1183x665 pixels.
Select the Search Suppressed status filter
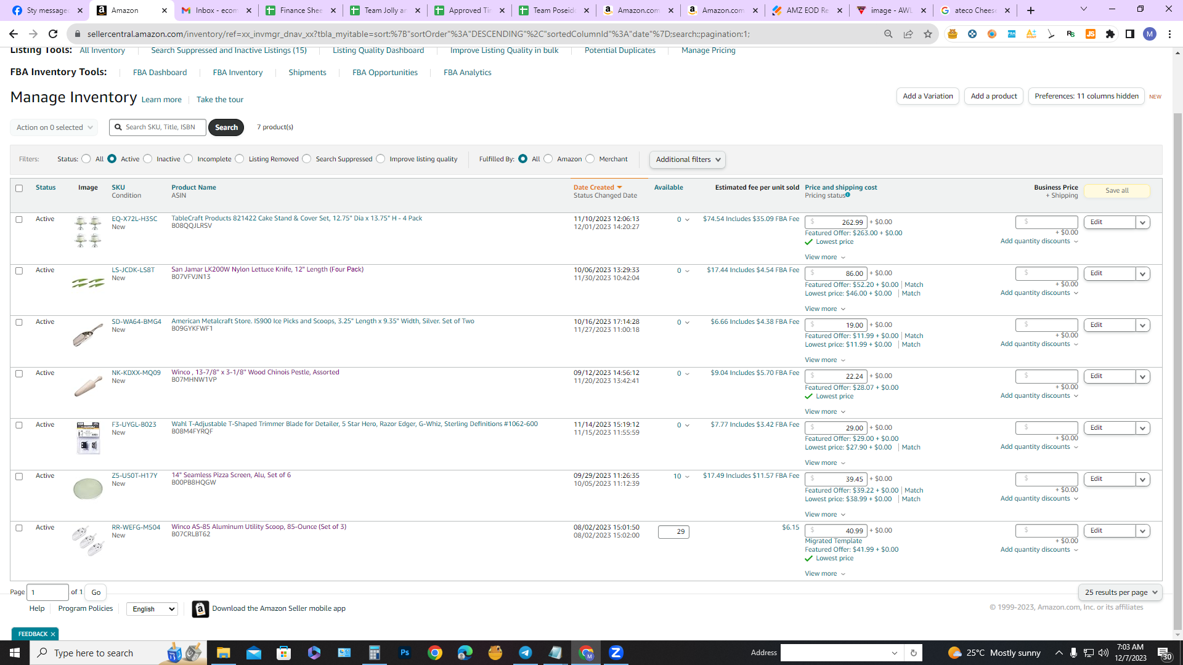pyautogui.click(x=307, y=159)
